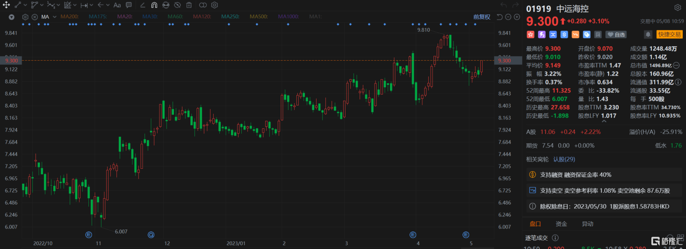
Task: Switch to the 盘口 tab
Action: [535, 224]
